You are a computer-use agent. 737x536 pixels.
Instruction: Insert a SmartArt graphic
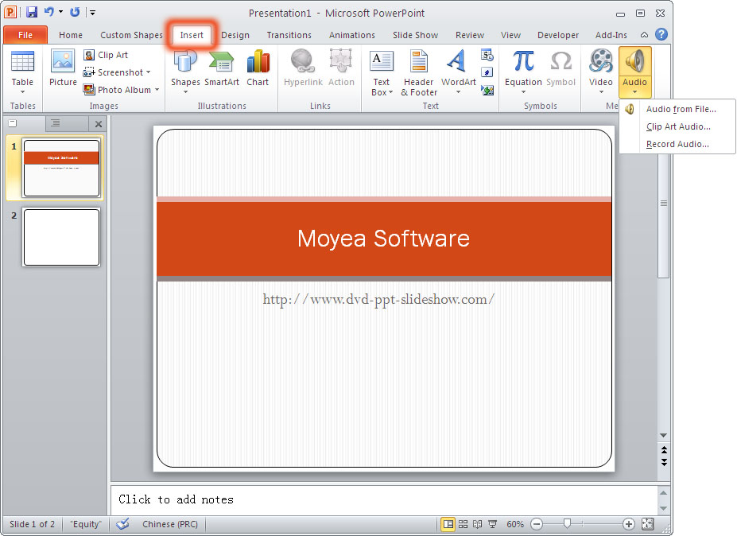(221, 68)
